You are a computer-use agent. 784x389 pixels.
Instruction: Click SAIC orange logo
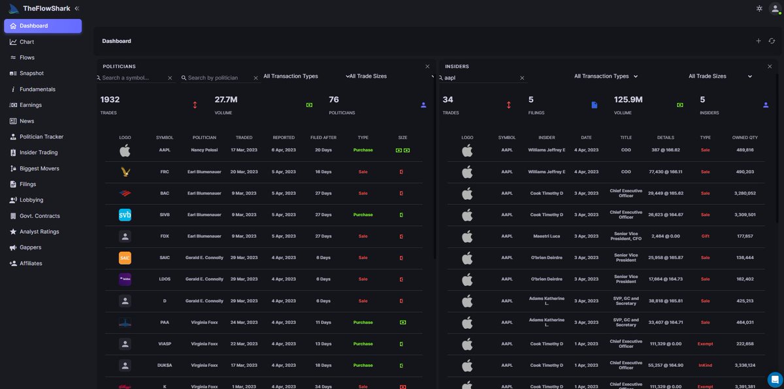coord(125,258)
